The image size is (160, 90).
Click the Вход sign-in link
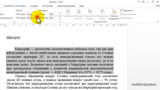158,6
